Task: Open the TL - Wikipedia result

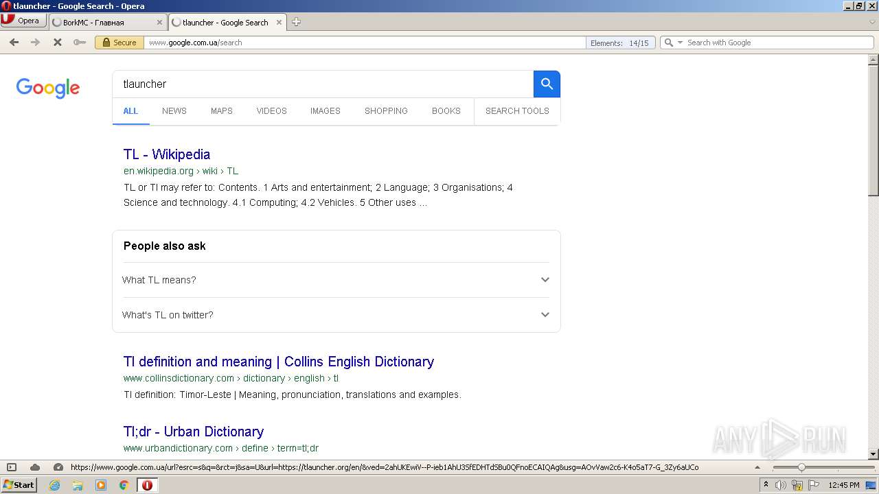Action: 167,154
